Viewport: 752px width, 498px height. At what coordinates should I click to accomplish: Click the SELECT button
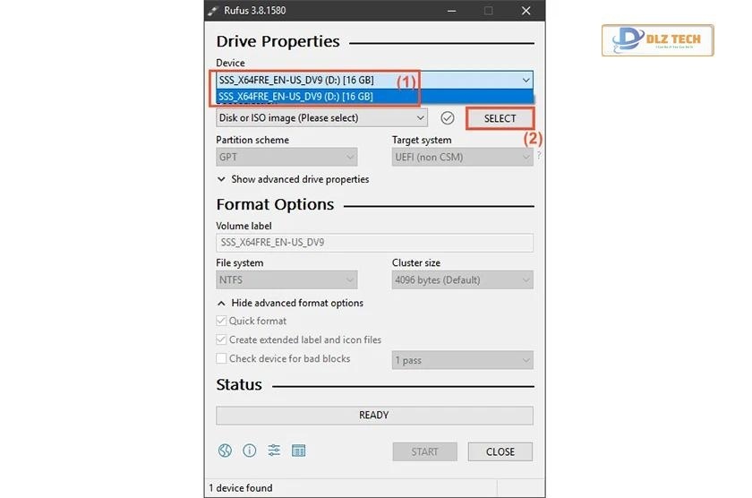pos(500,118)
